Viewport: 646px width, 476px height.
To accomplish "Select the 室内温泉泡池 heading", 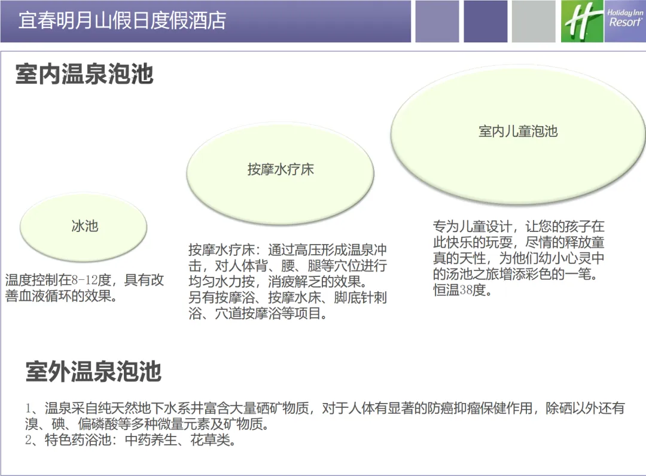I will point(84,75).
